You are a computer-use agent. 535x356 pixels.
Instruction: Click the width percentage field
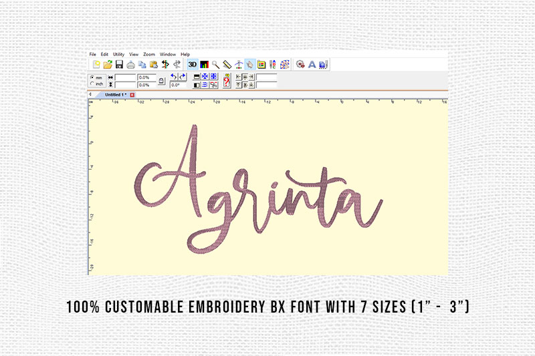tap(146, 77)
